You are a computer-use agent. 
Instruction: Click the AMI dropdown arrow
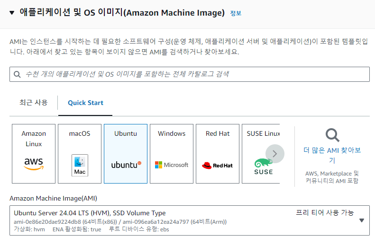pos(362,220)
